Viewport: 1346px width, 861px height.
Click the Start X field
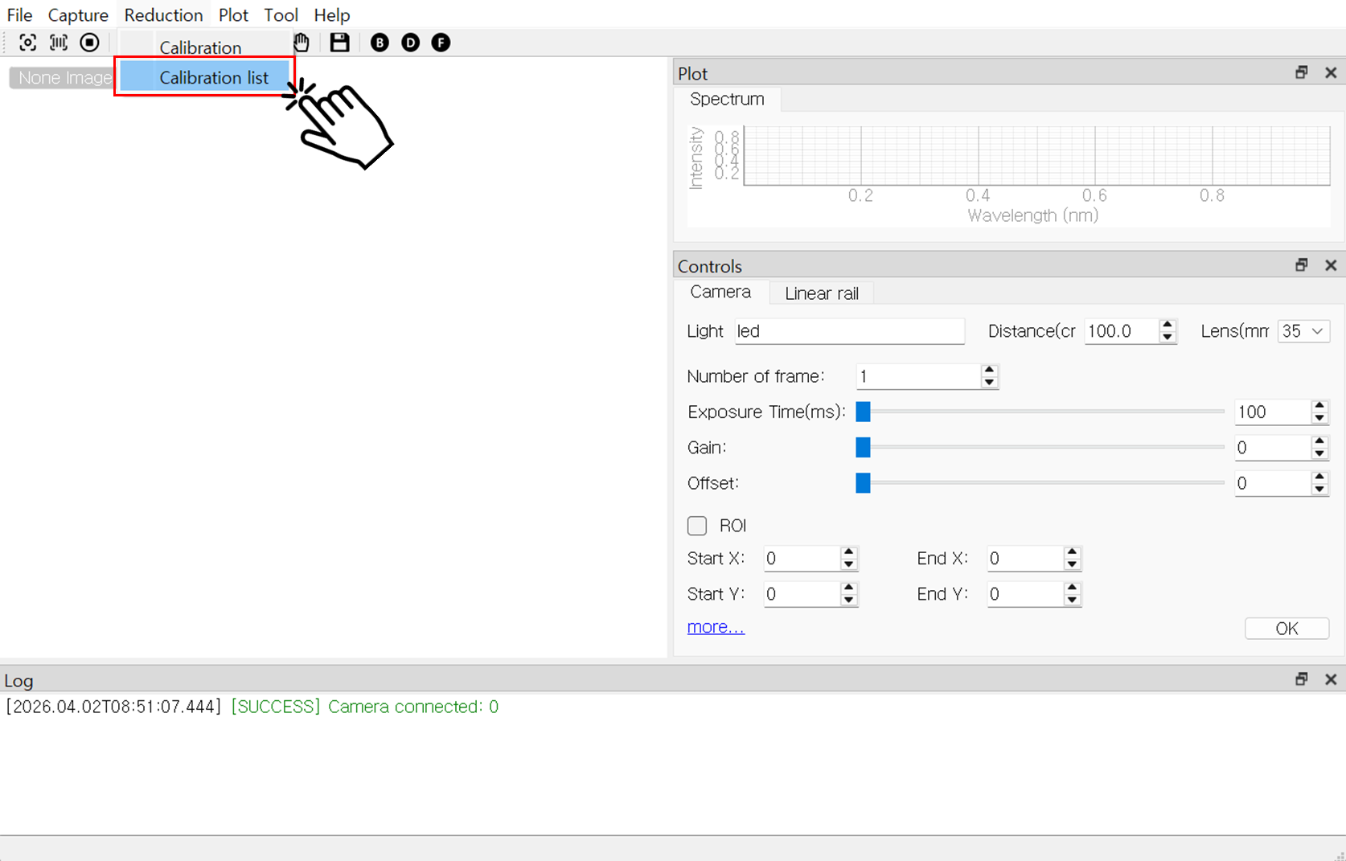(x=802, y=559)
